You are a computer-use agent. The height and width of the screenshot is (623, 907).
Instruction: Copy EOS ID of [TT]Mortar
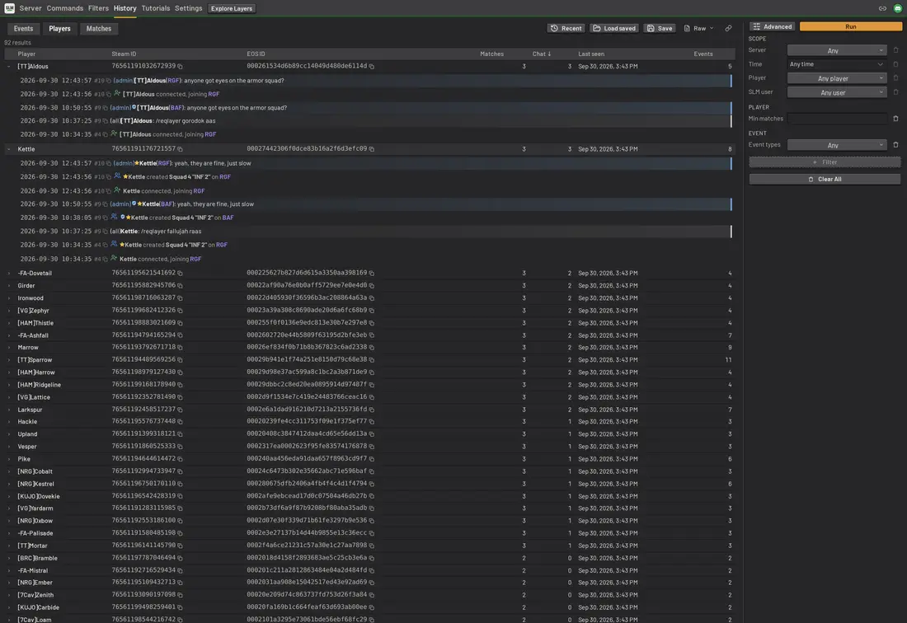tap(371, 546)
